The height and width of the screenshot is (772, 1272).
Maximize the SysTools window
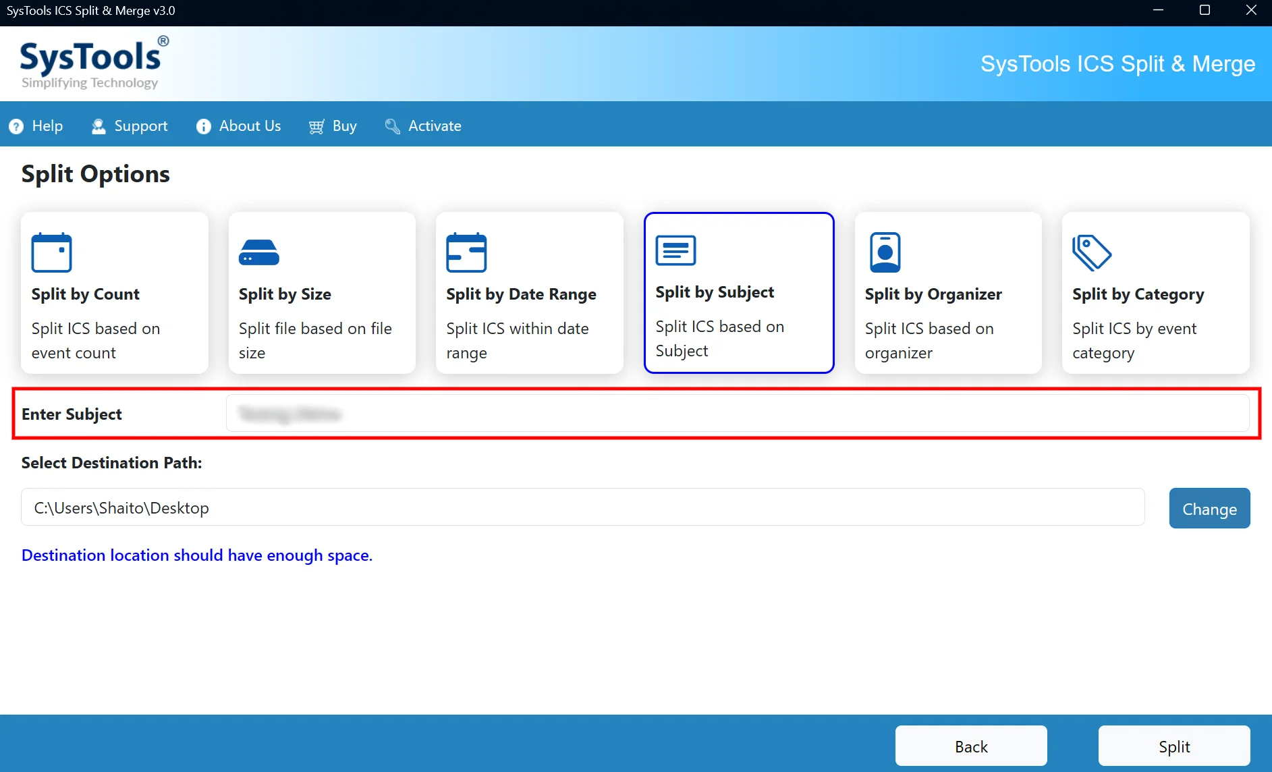(1205, 11)
